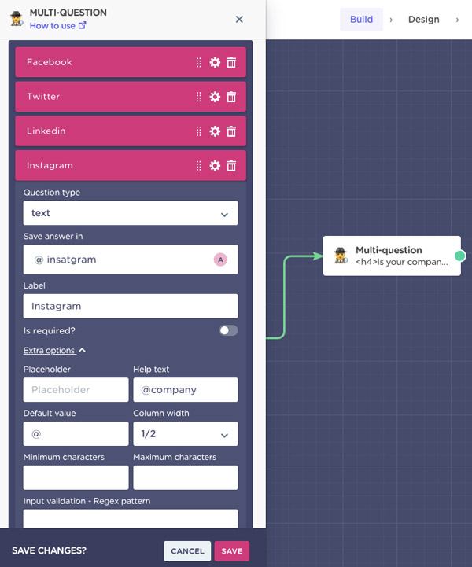Focus the Maximum characters field
The width and height of the screenshot is (472, 567).
click(186, 477)
